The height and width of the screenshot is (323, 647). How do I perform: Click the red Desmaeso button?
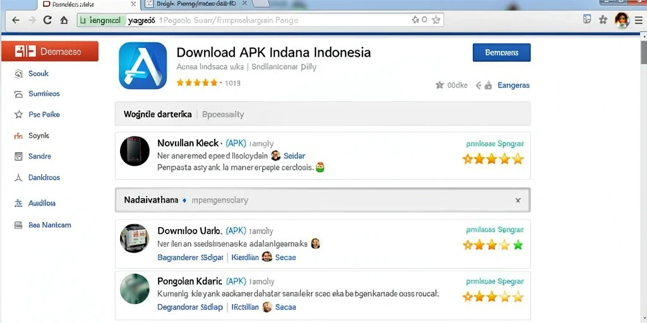click(50, 51)
